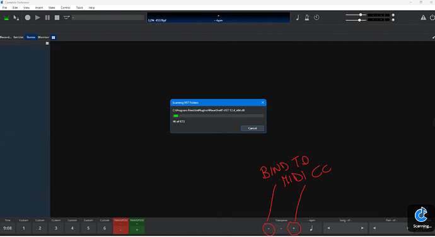Click Custom button 2
The image size is (435, 237).
(x=40, y=228)
